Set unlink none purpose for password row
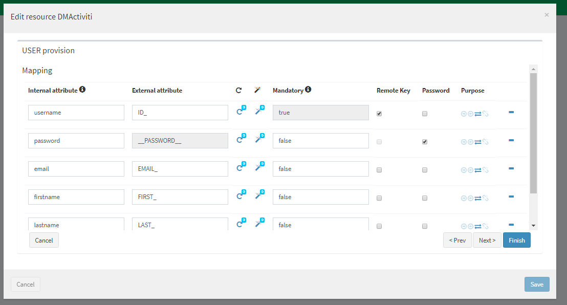This screenshot has height=305, width=567. (x=485, y=142)
